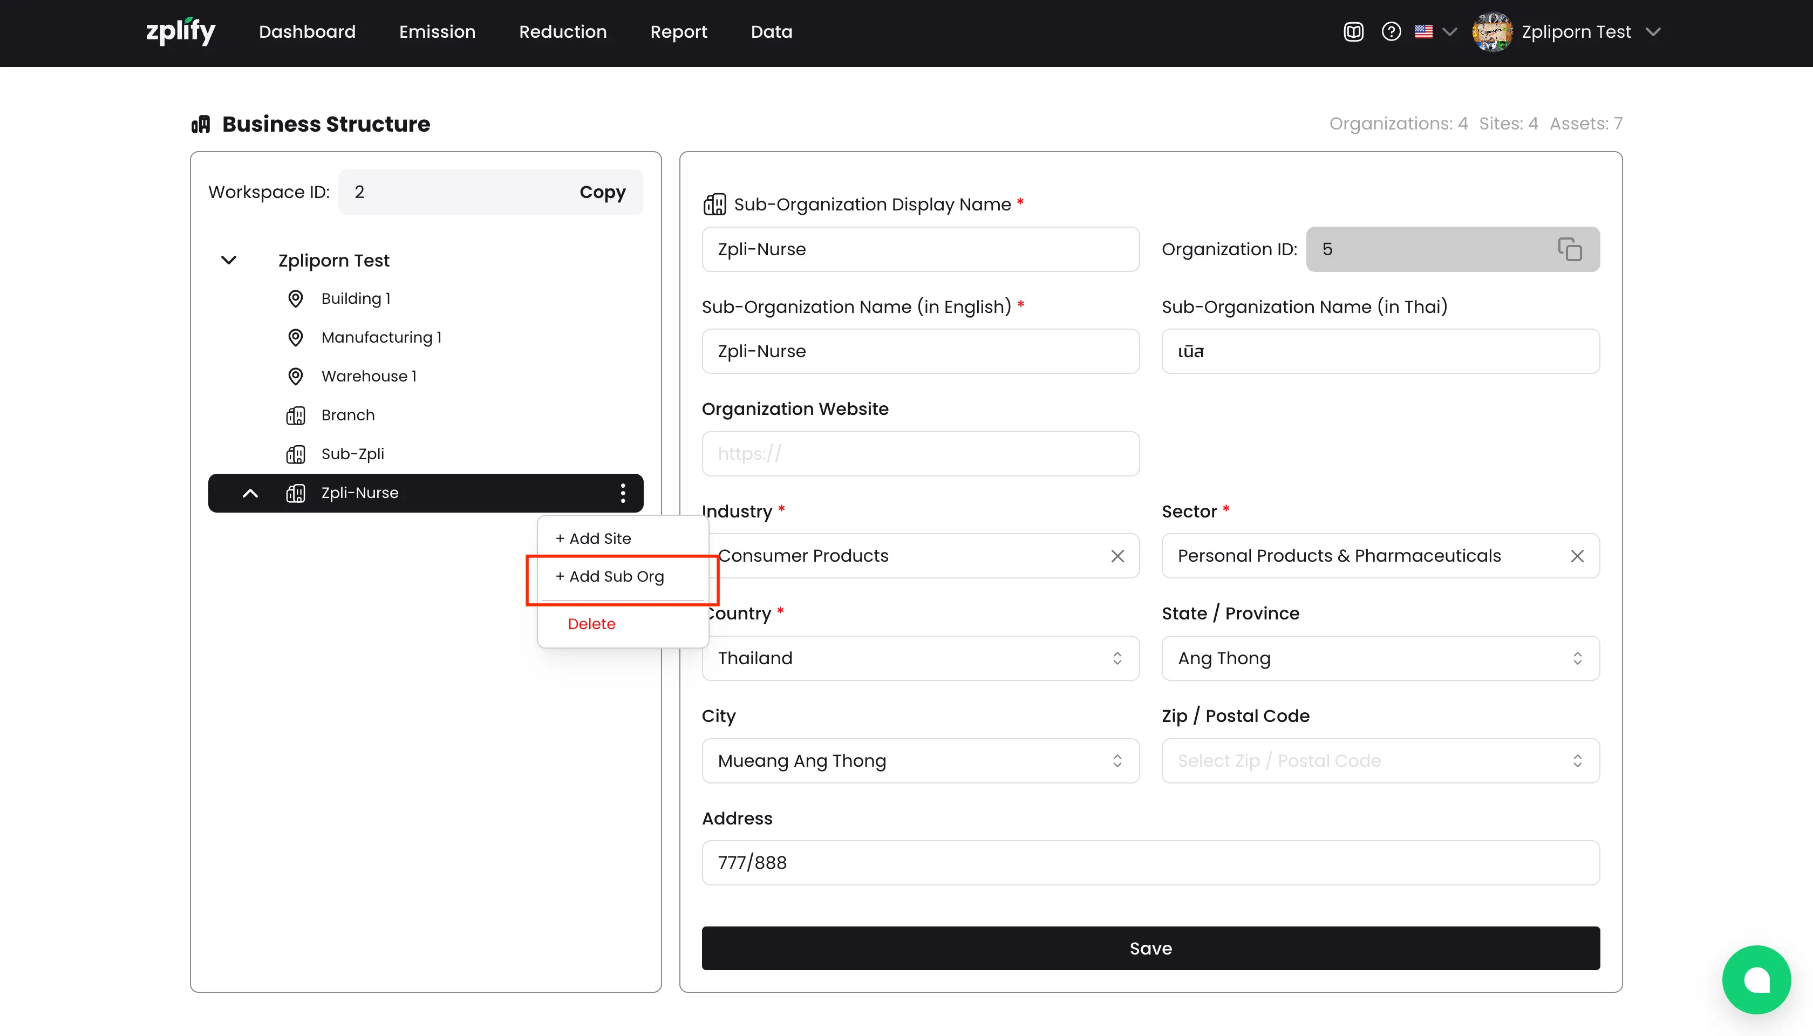Collapse the Zpliporn Test tree node

228,261
